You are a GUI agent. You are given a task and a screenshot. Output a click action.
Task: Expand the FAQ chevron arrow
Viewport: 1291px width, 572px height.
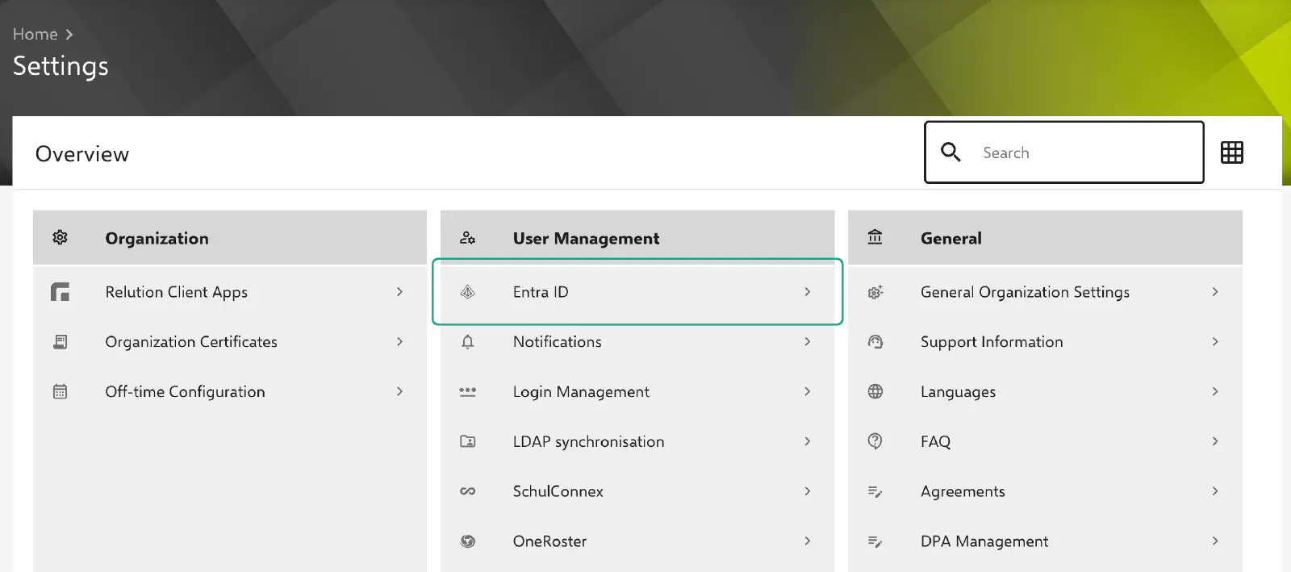coord(1215,441)
